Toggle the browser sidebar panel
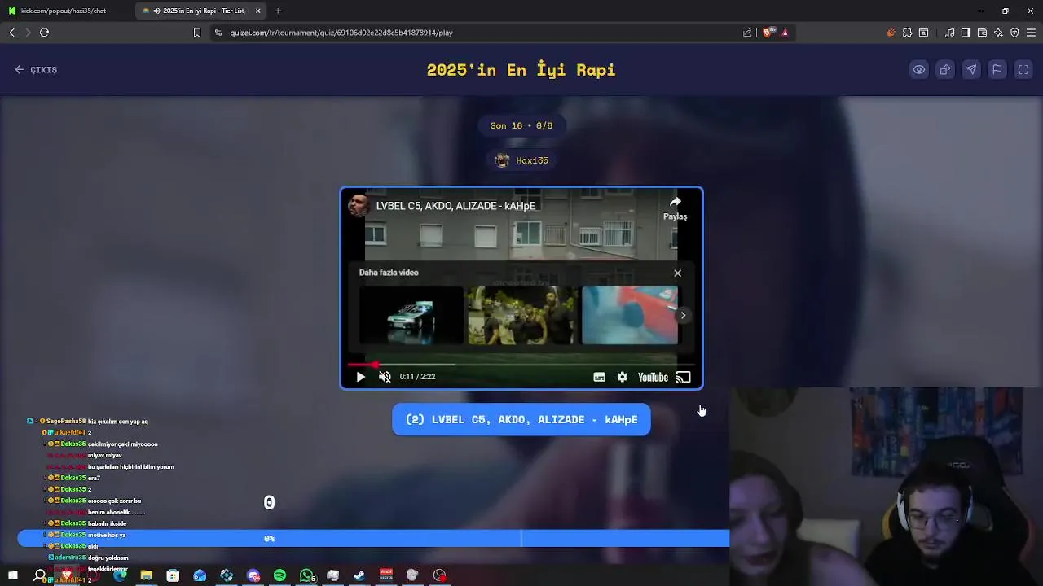The width and height of the screenshot is (1043, 586). point(966,33)
